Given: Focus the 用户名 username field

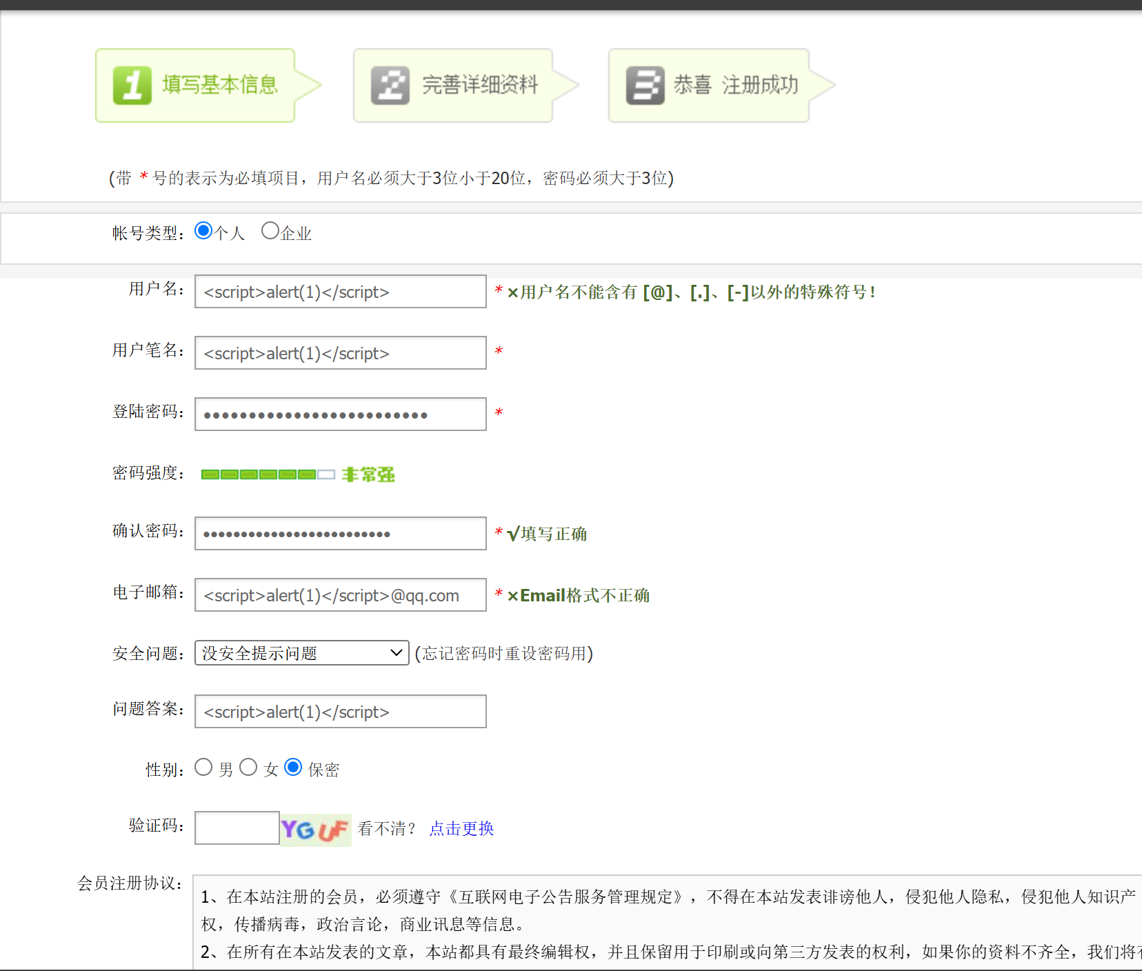Looking at the screenshot, I should [x=341, y=292].
